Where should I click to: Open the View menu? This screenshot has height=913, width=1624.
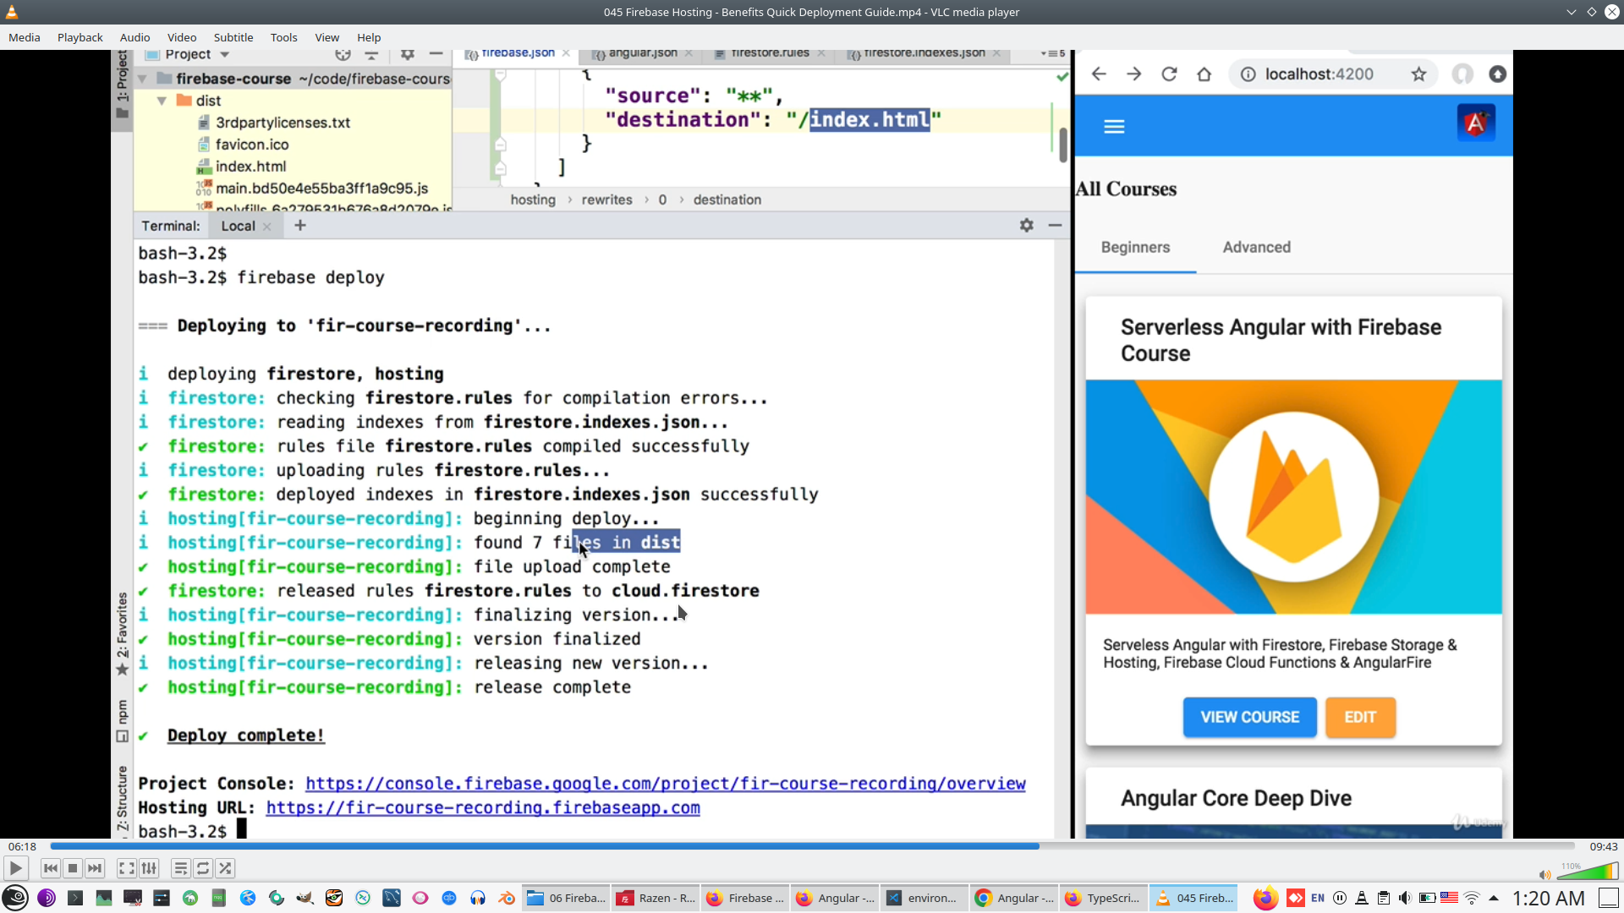click(326, 37)
